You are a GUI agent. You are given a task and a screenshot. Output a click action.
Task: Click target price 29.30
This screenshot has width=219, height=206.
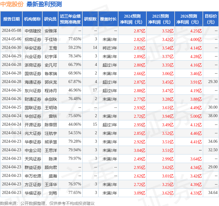213,82
